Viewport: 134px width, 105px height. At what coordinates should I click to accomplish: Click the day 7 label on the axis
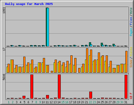coord(32,102)
